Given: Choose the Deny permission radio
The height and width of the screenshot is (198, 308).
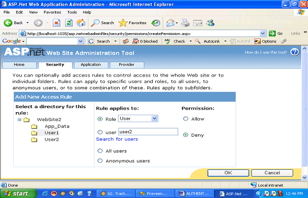Looking at the screenshot, I should pos(185,135).
